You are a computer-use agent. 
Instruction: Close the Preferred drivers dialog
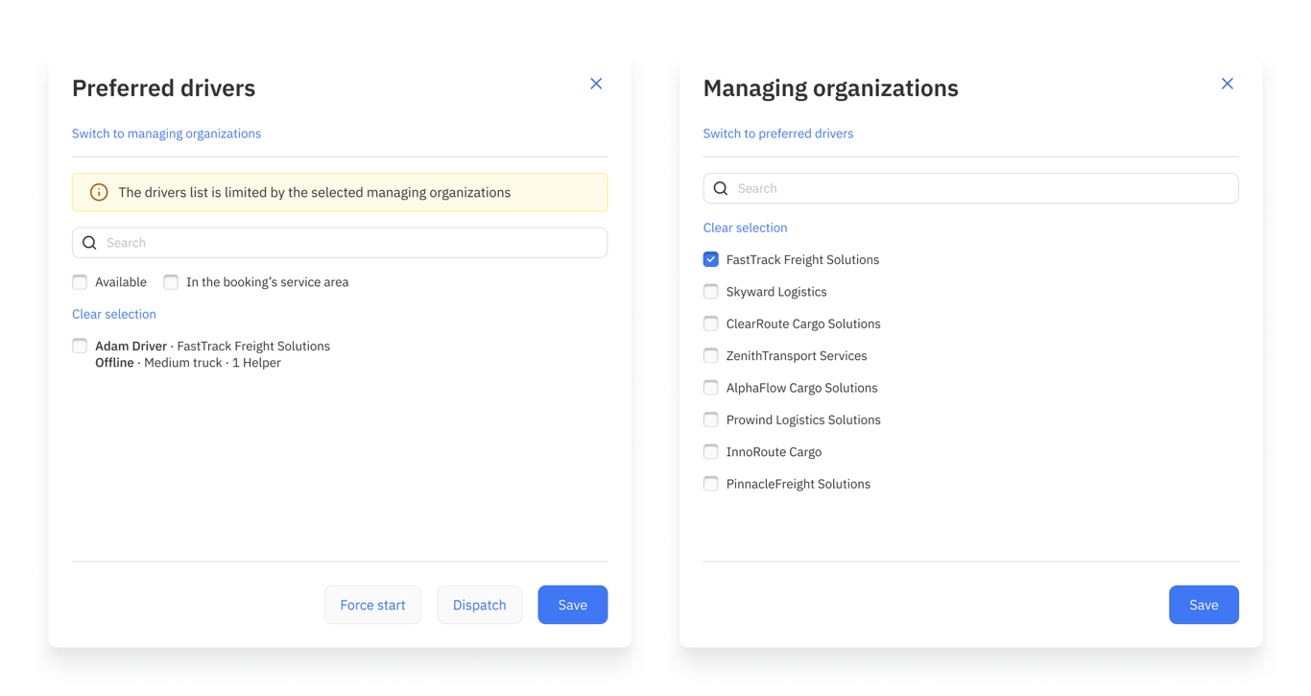point(596,84)
